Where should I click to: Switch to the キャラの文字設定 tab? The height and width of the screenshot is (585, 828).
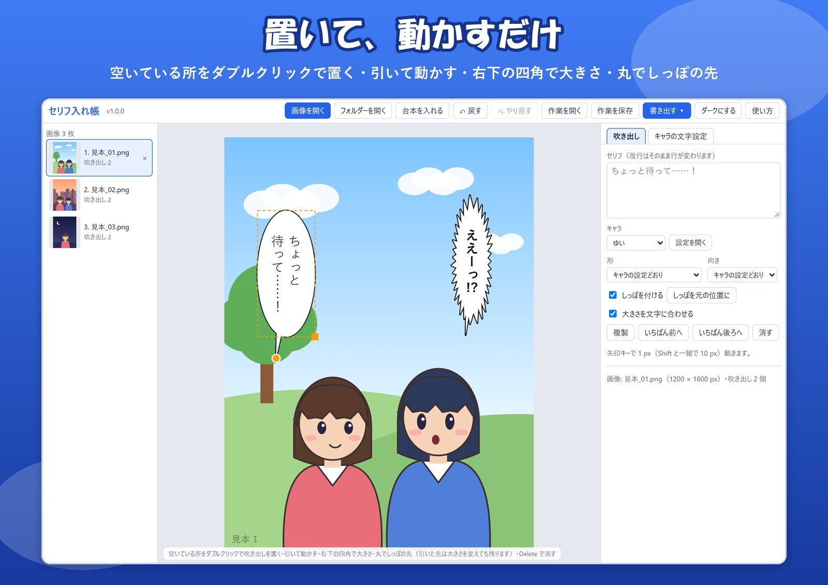pyautogui.click(x=681, y=136)
